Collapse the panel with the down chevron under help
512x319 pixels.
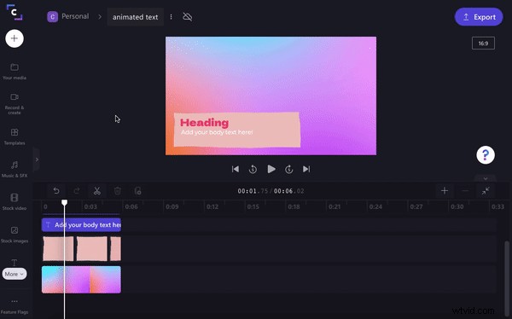tap(486, 178)
